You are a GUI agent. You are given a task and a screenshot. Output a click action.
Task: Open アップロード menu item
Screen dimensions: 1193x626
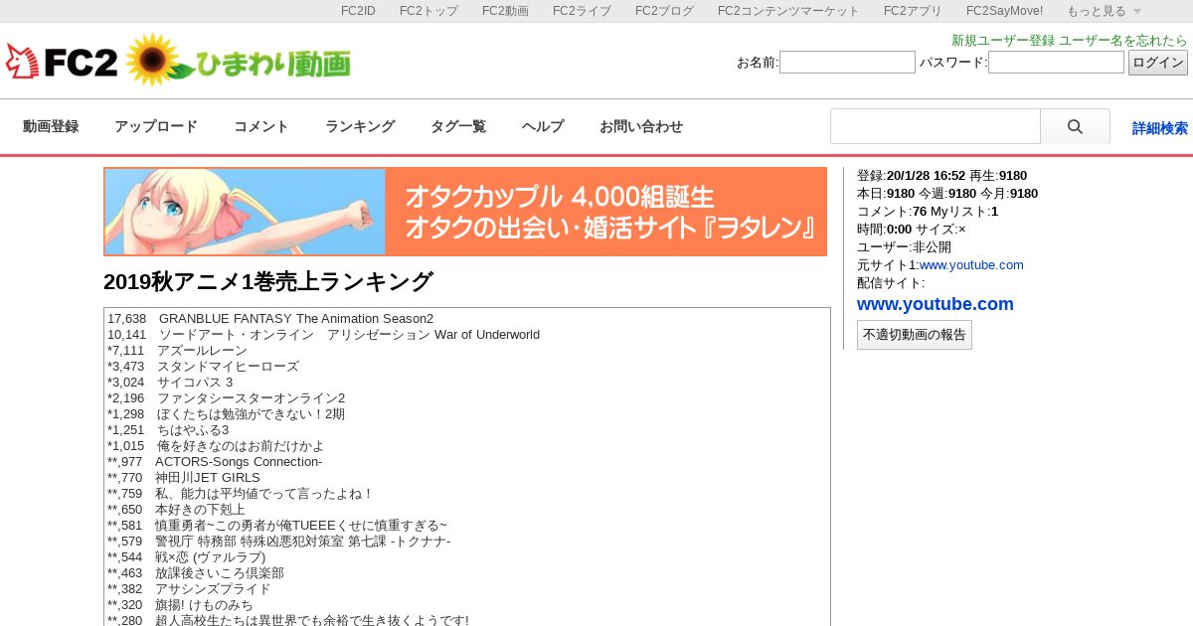click(x=156, y=127)
